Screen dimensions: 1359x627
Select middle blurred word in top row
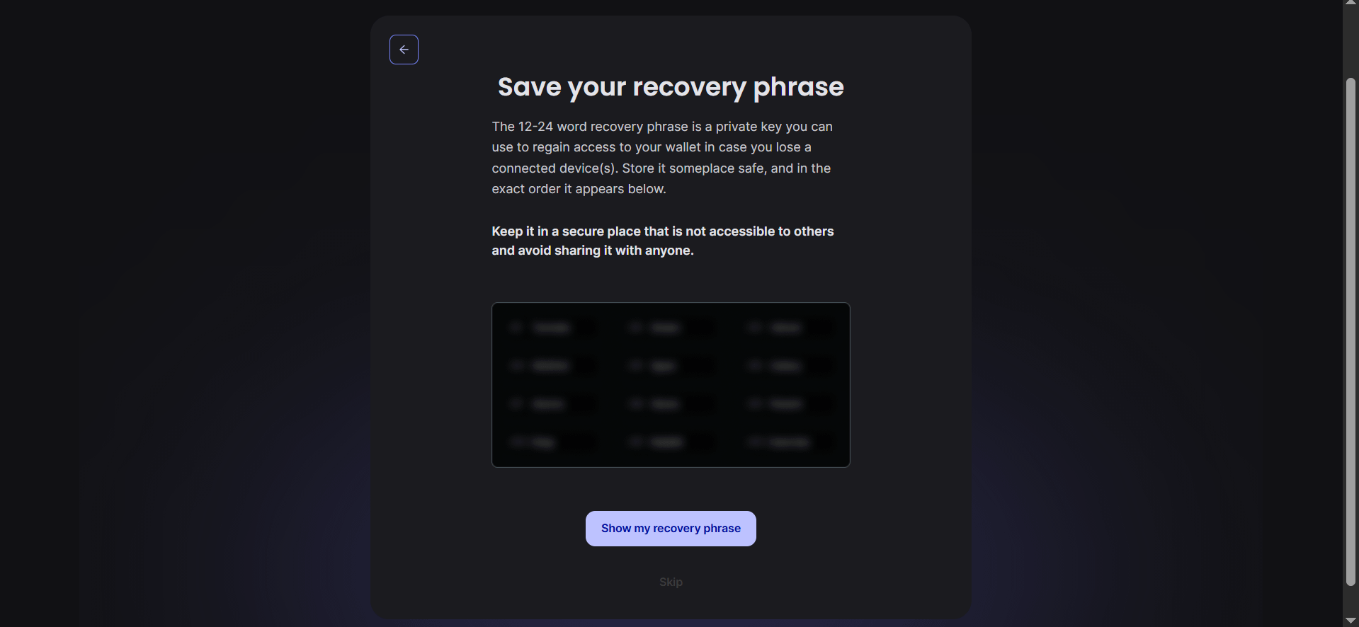665,328
